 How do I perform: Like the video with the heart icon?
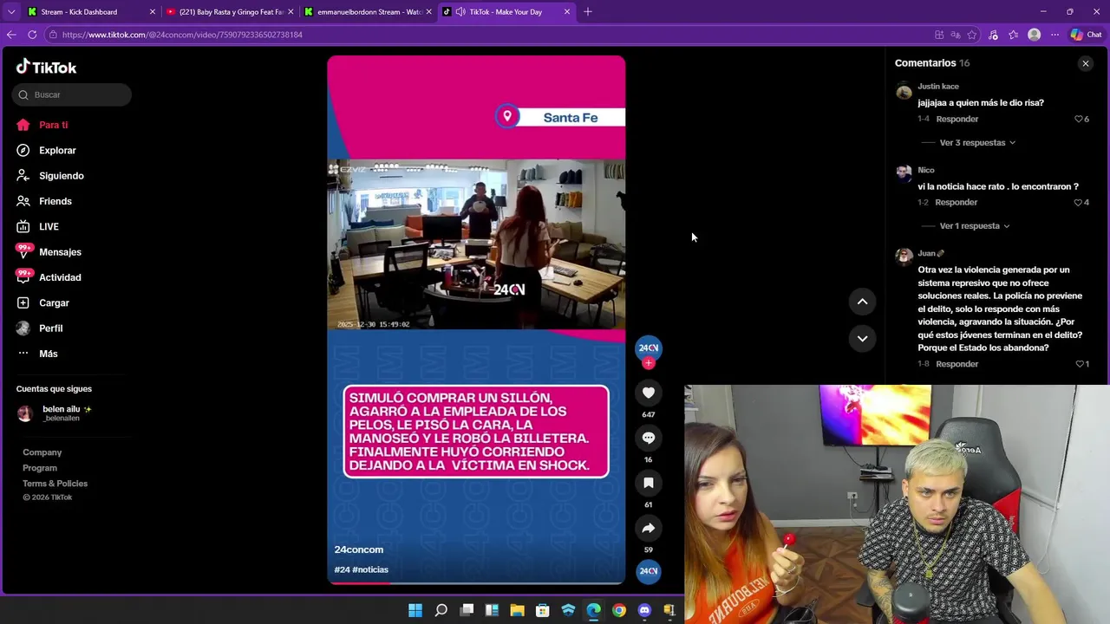point(648,393)
